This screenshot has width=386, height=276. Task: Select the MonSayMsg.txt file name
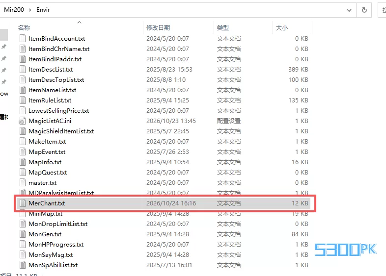[51, 255]
